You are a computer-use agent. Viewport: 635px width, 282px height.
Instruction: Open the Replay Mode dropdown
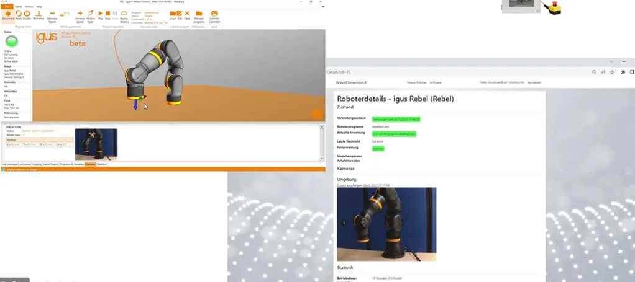pyautogui.click(x=124, y=16)
